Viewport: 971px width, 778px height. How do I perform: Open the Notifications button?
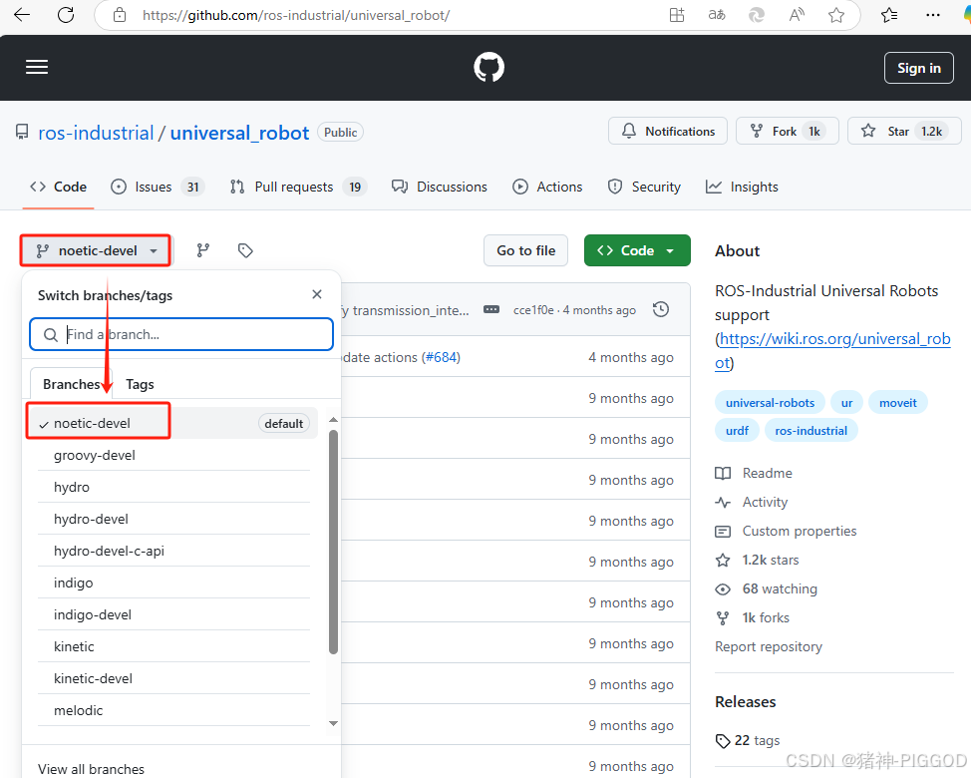click(x=668, y=131)
